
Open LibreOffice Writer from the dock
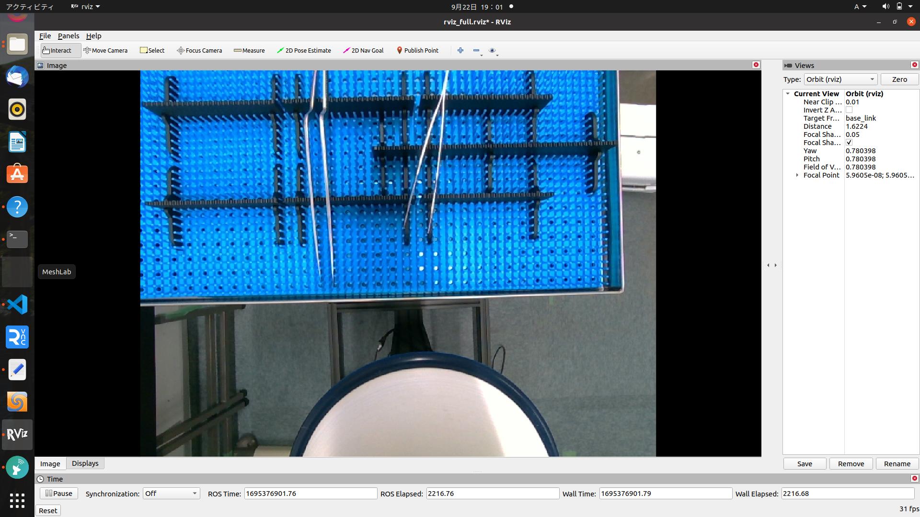pos(17,142)
